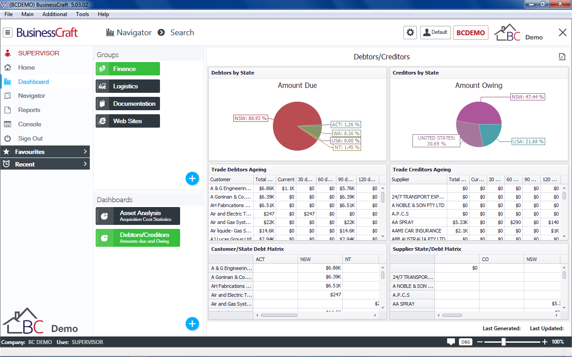
Task: Click the BCDEMO company button
Action: coord(471,33)
